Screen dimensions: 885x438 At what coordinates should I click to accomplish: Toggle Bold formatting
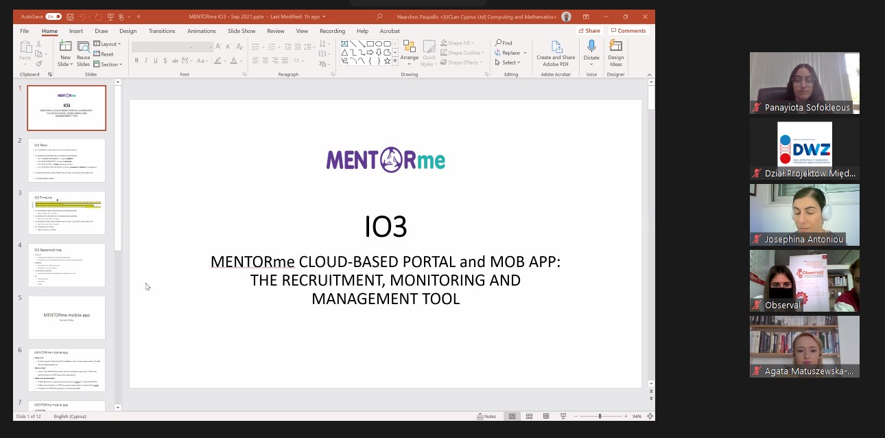coord(137,60)
